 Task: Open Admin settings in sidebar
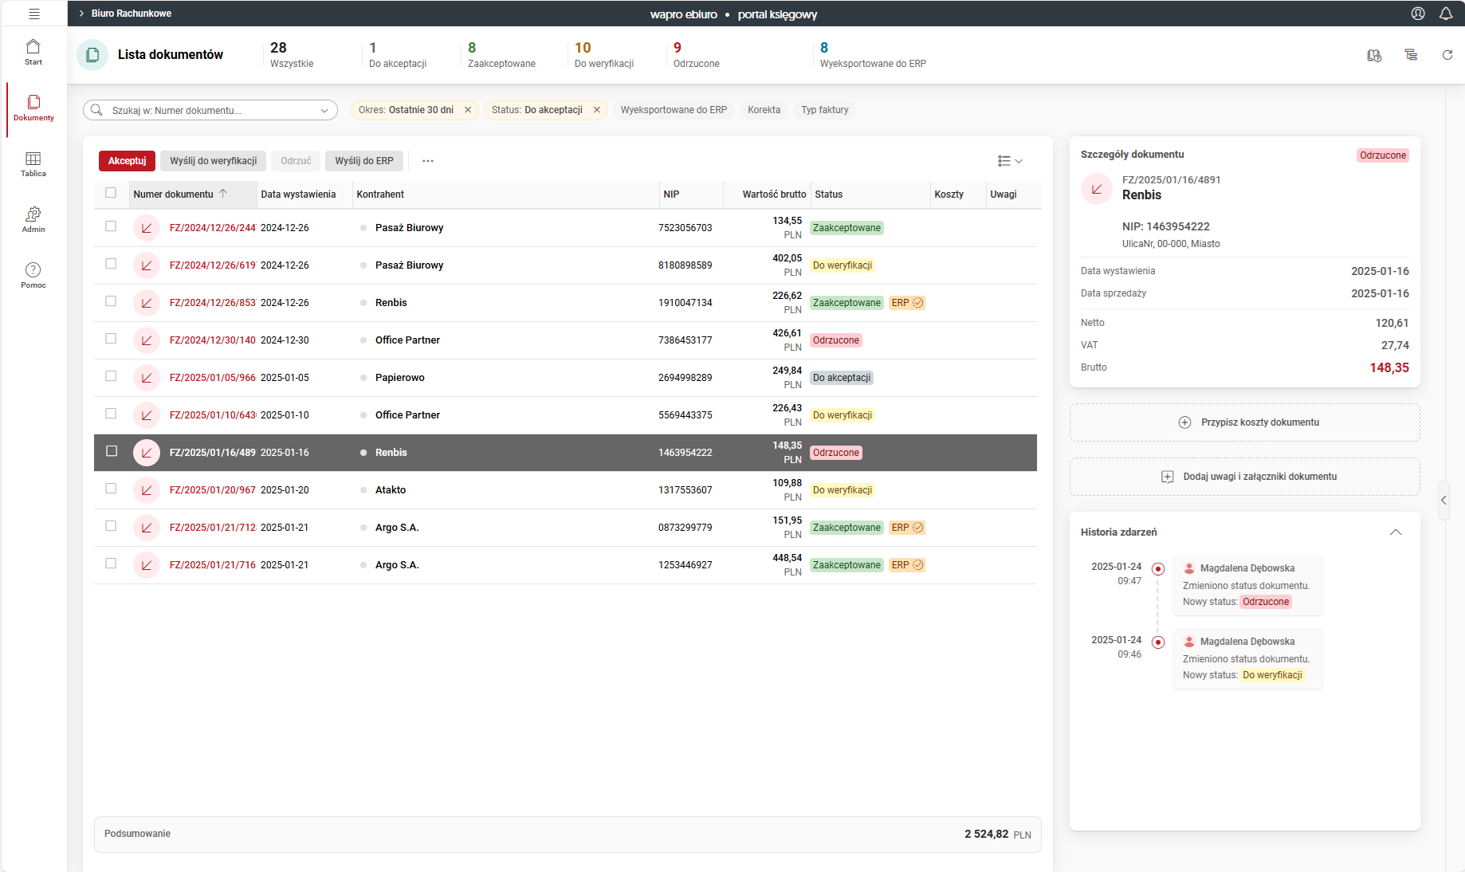(x=33, y=219)
